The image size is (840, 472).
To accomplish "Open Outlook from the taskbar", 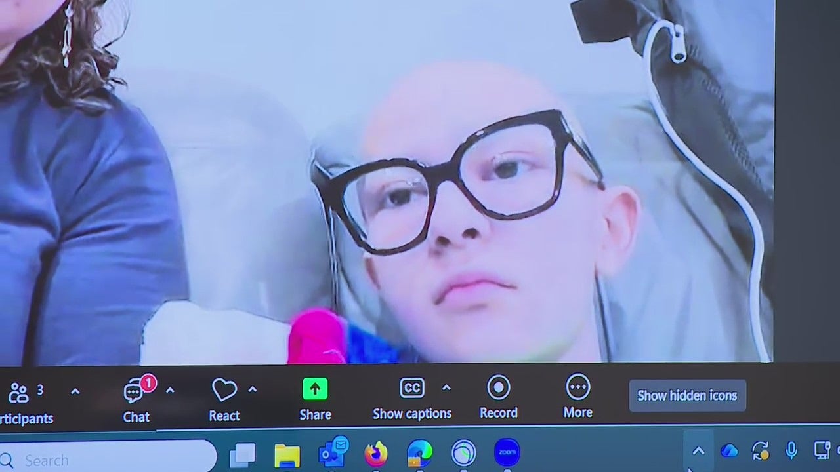I will [x=333, y=454].
